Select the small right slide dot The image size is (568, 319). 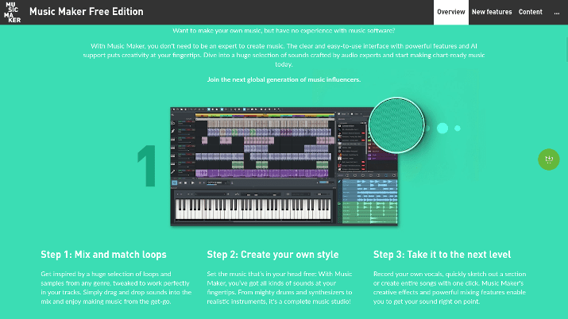pos(458,128)
